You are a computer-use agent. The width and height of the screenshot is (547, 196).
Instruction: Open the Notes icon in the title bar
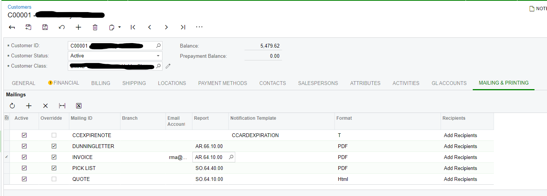pos(532,9)
